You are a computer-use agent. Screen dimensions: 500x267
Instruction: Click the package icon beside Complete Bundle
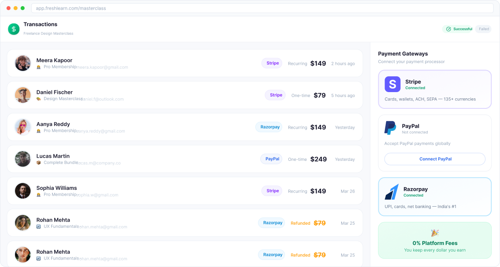click(x=39, y=162)
